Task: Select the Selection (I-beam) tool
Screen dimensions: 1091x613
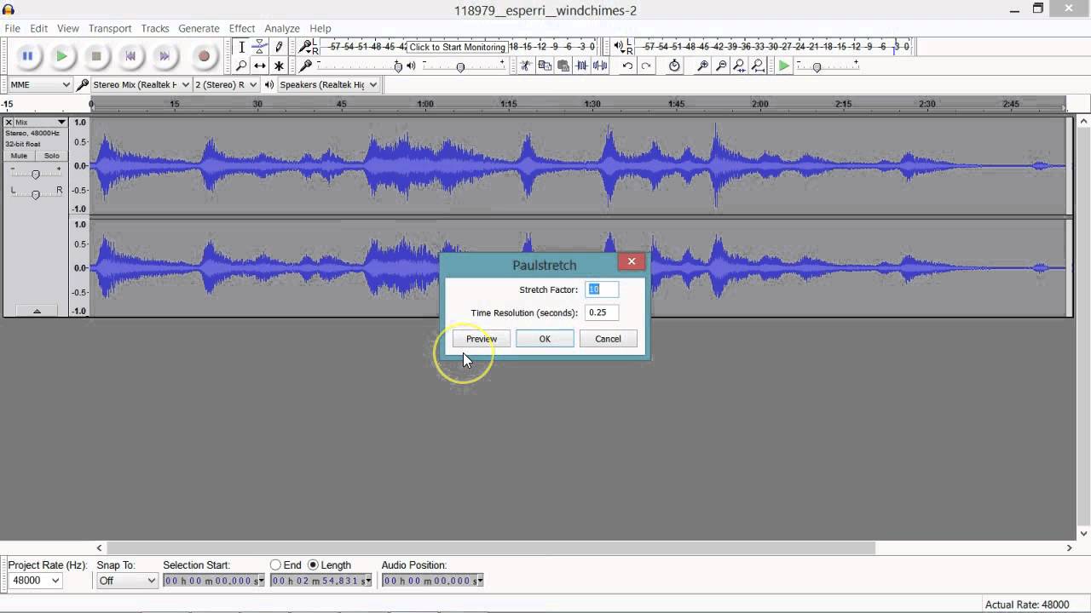Action: (x=241, y=47)
